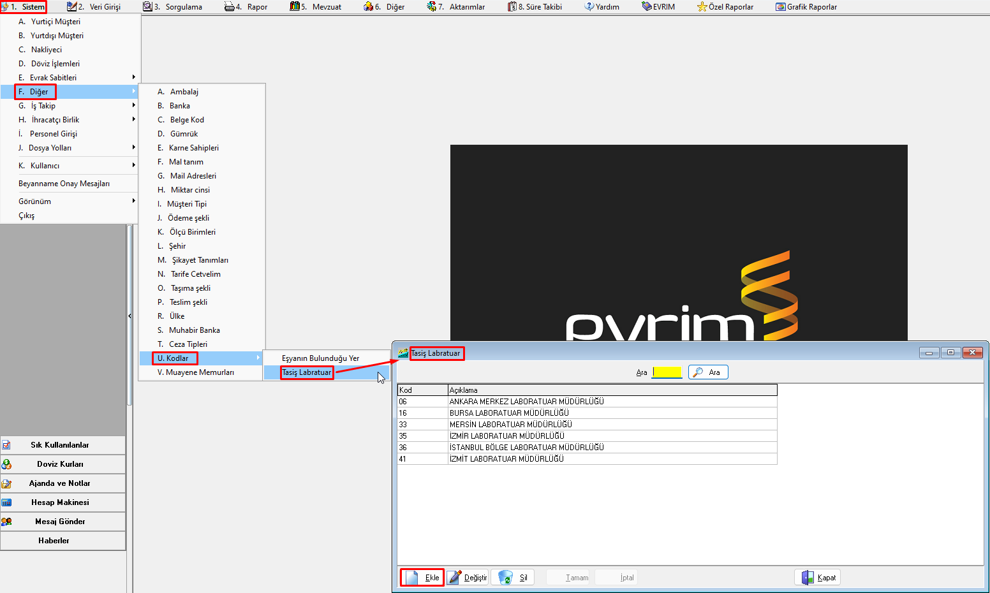Select Beyanname Onay Mesajları entry
The image size is (990, 593).
point(70,184)
